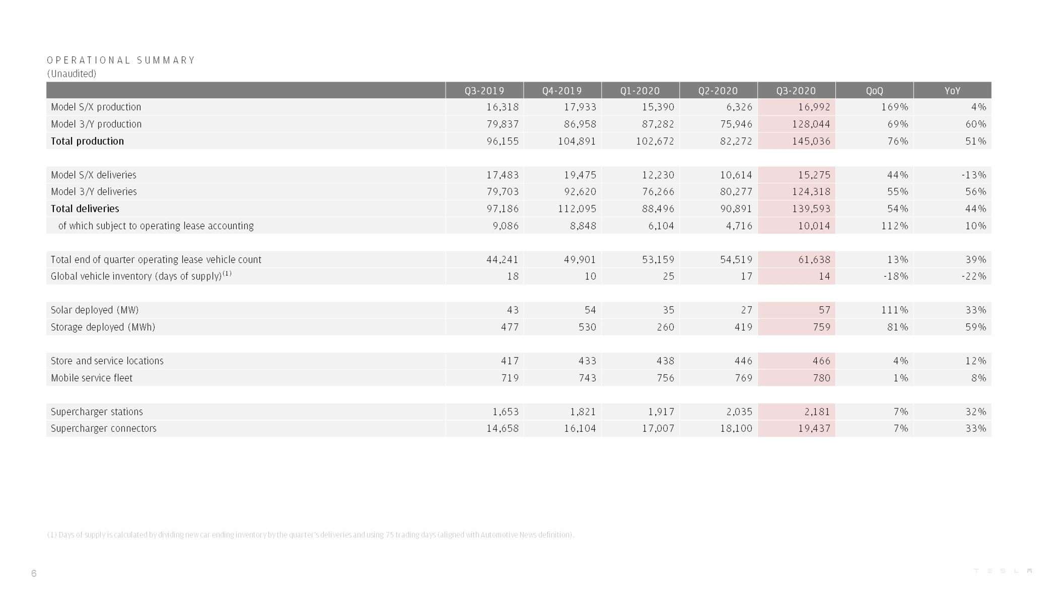Click the "Supercharger stations" row label
The image size is (1063, 598).
click(x=97, y=412)
